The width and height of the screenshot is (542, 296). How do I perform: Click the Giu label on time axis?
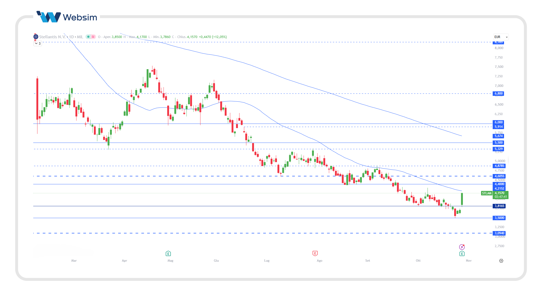pyautogui.click(x=216, y=261)
